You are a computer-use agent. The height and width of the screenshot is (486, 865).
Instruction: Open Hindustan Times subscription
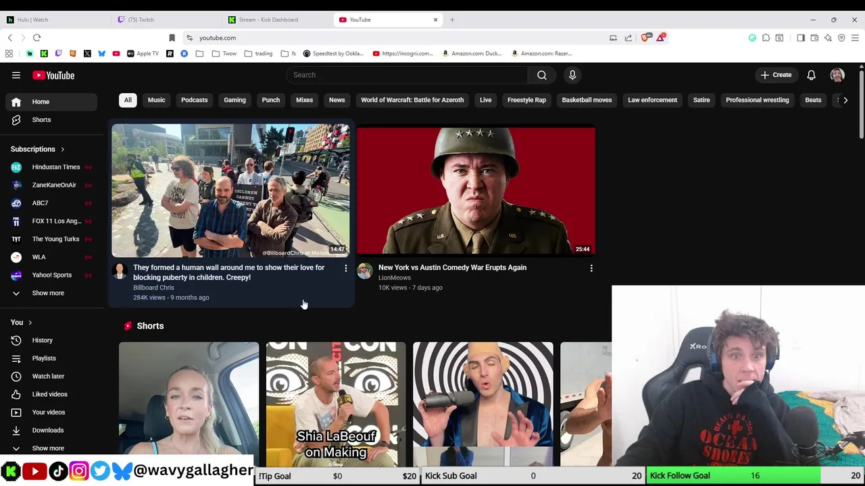coord(51,167)
